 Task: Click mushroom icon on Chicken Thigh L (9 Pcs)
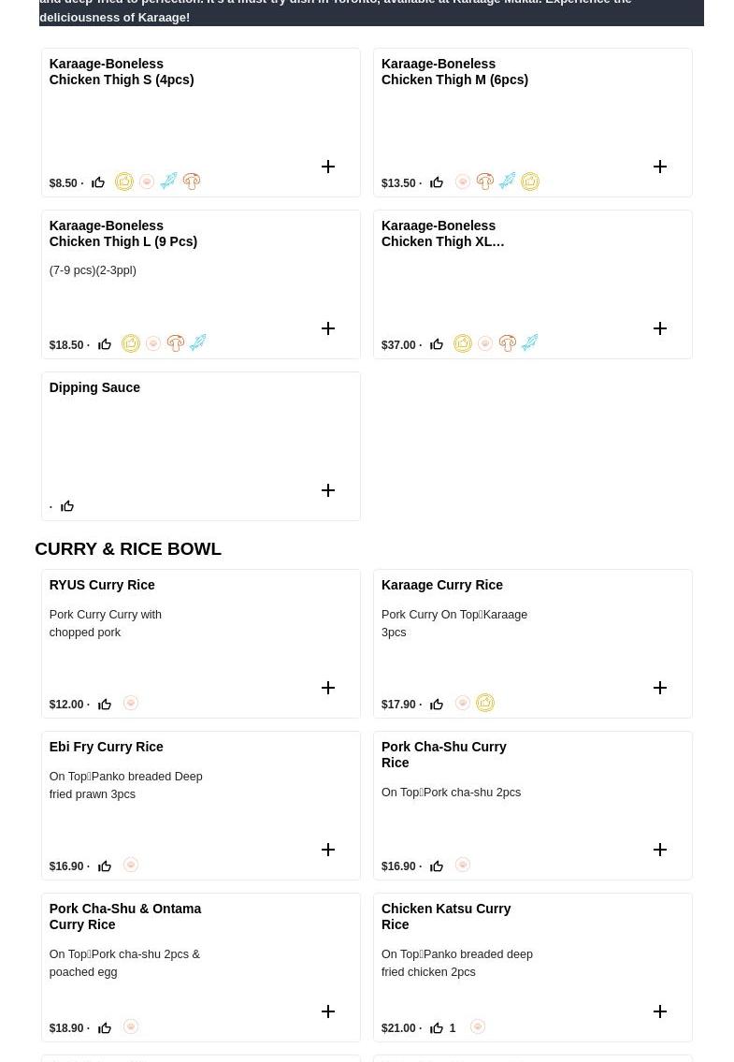tap(176, 343)
